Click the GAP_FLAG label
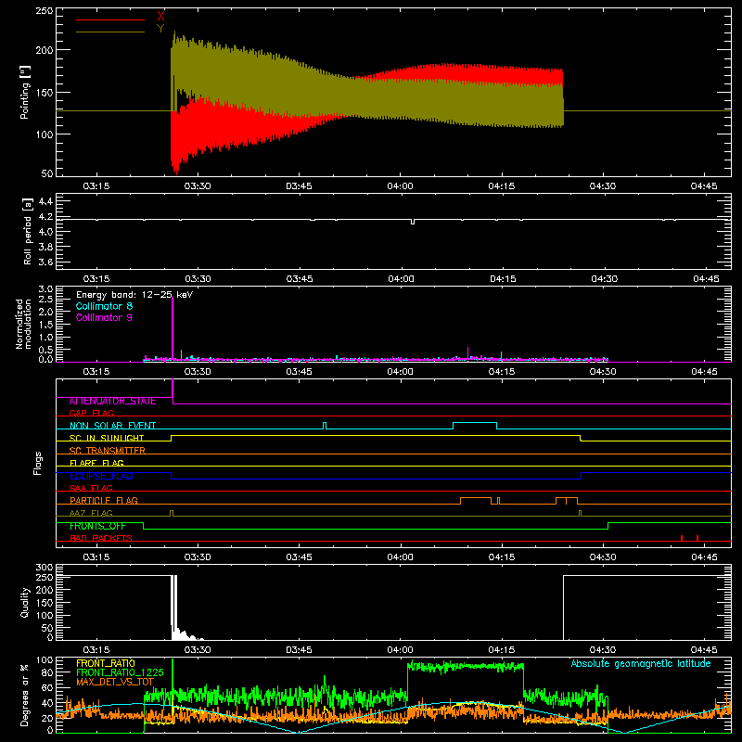742x742 pixels. (91, 413)
